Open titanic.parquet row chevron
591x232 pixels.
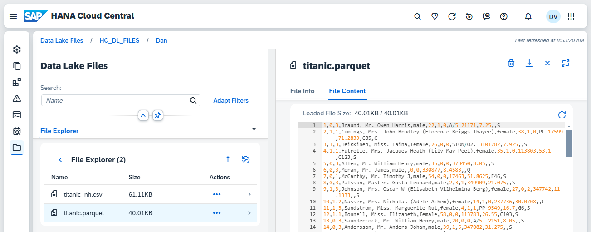(249, 213)
